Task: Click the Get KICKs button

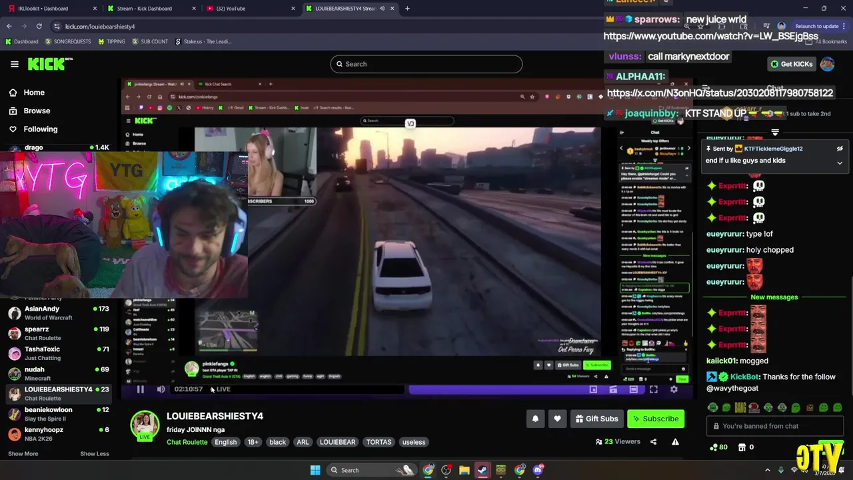Action: point(792,64)
